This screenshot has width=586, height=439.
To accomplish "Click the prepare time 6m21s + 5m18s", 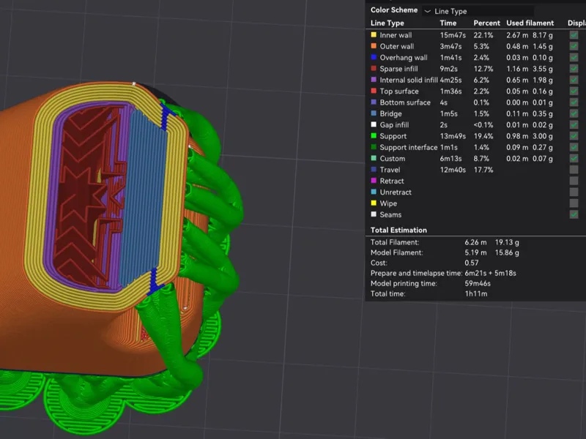I will (490, 273).
